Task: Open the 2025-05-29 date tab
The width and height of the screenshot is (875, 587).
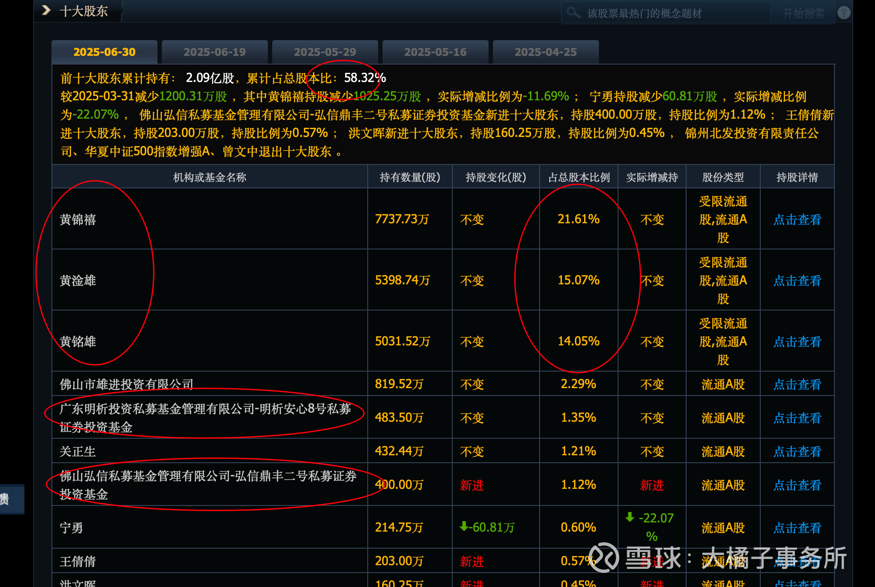Action: [x=325, y=52]
